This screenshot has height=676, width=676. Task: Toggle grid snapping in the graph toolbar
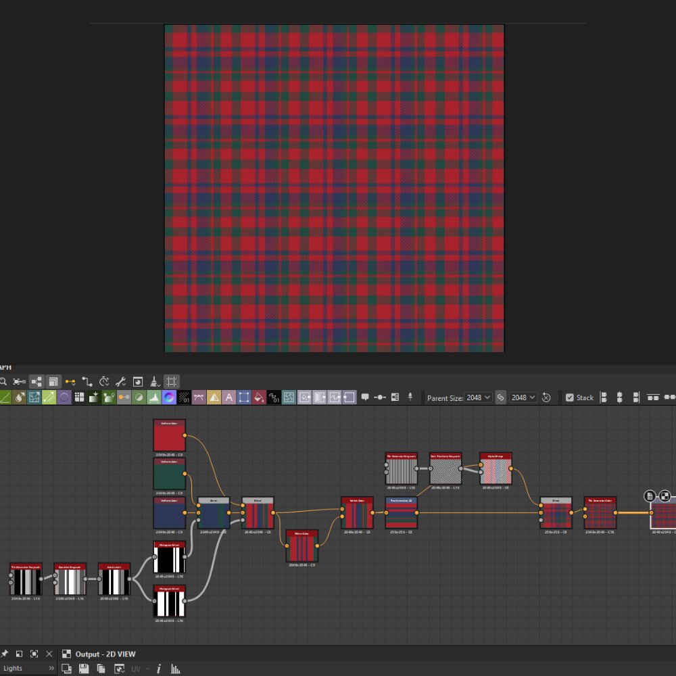click(x=171, y=380)
